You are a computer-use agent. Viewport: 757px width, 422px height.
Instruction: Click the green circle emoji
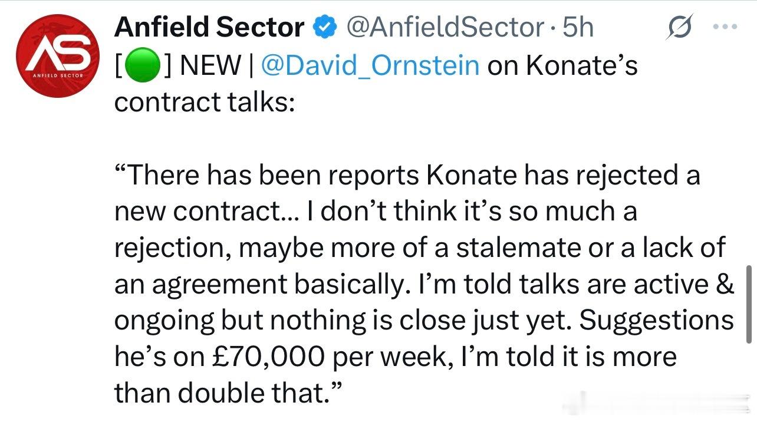tap(140, 65)
